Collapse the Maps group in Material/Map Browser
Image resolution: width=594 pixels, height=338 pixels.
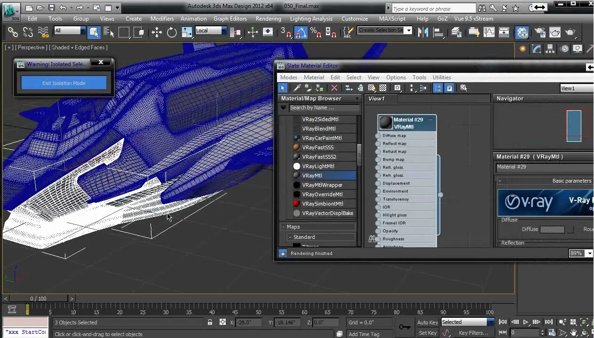coord(284,227)
